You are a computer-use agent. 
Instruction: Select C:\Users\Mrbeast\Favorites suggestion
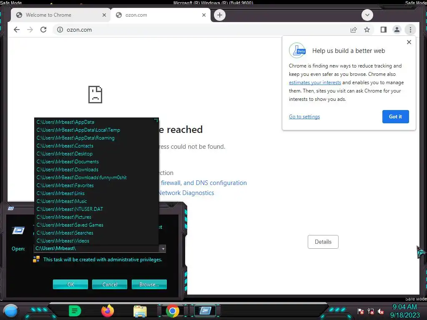click(96, 185)
